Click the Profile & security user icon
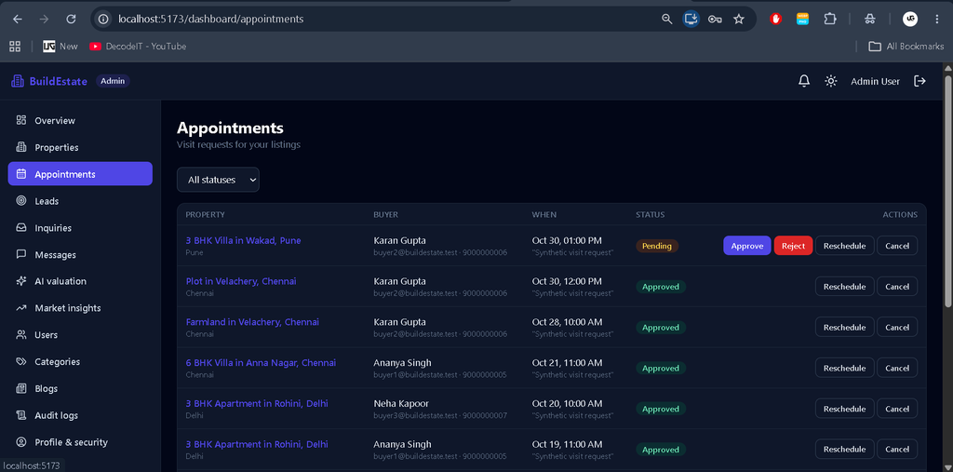This screenshot has width=953, height=472. (21, 442)
